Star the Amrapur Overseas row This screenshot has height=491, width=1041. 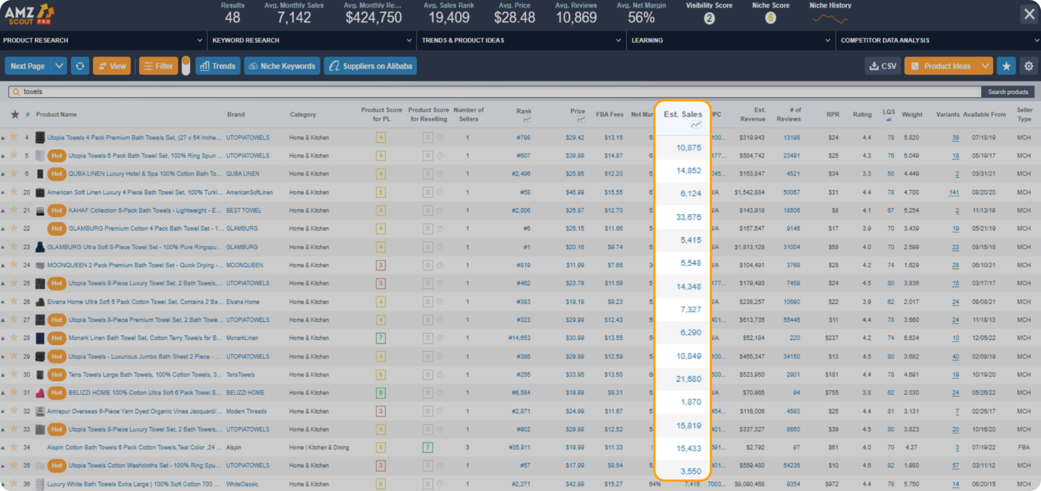point(14,411)
